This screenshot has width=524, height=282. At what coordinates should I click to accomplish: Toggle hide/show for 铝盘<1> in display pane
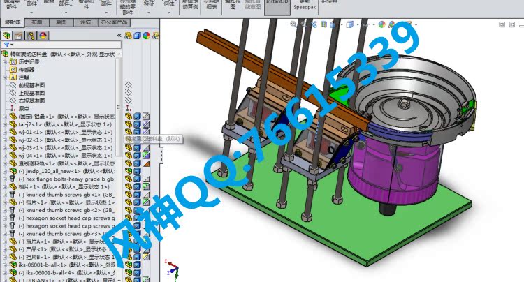point(129,117)
